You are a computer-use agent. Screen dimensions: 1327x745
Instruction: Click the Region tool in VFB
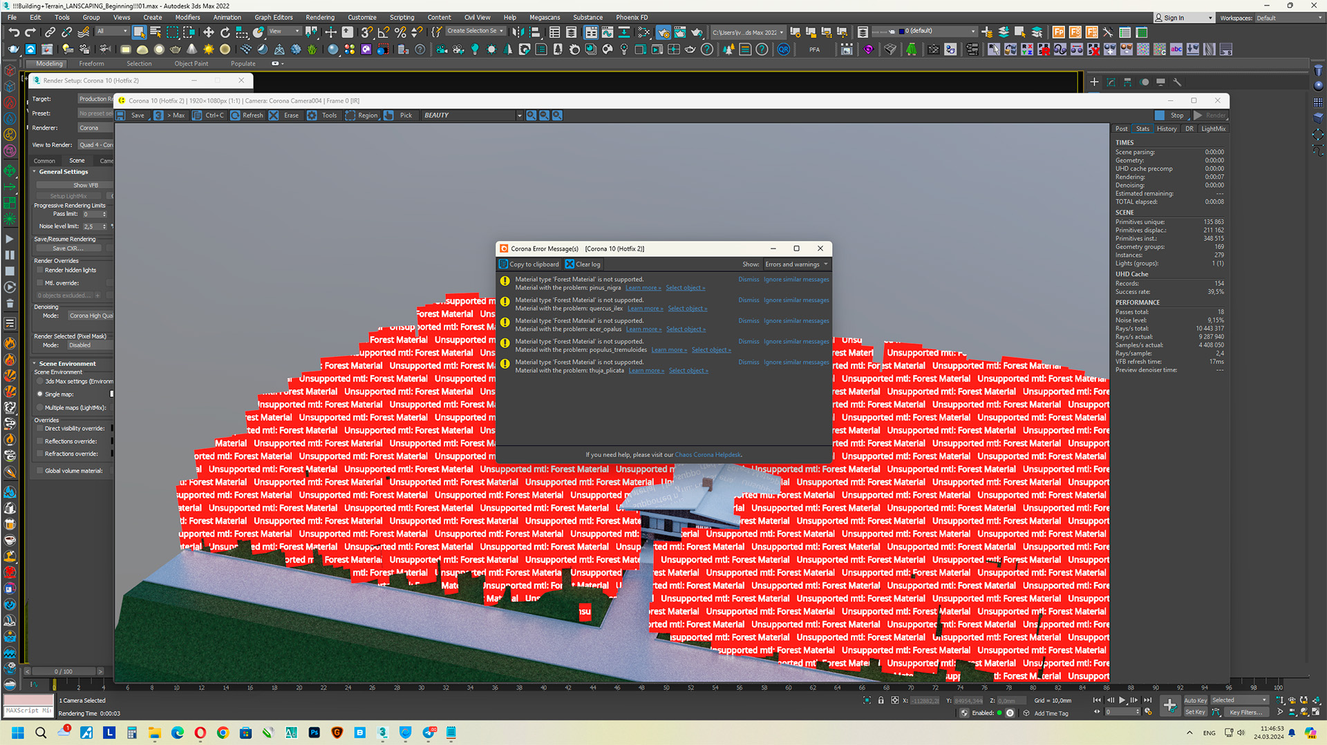[x=362, y=115]
